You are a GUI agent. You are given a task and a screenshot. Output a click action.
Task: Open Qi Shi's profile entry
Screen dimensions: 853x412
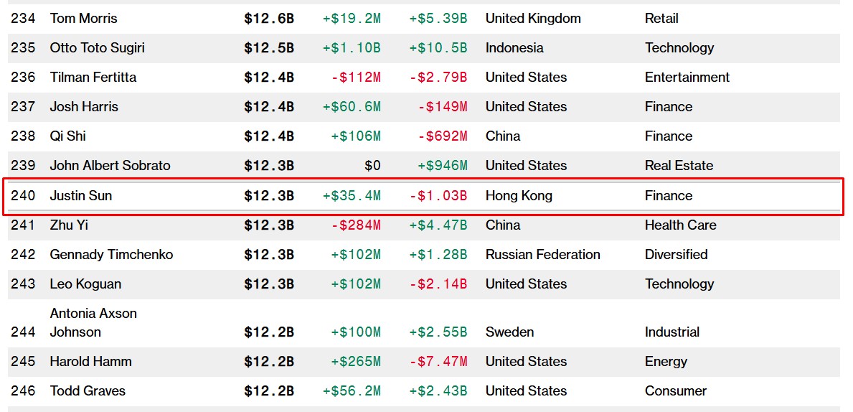click(67, 136)
